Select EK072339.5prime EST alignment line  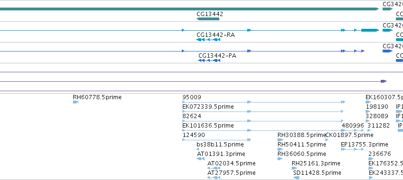pyautogui.click(x=263, y=111)
